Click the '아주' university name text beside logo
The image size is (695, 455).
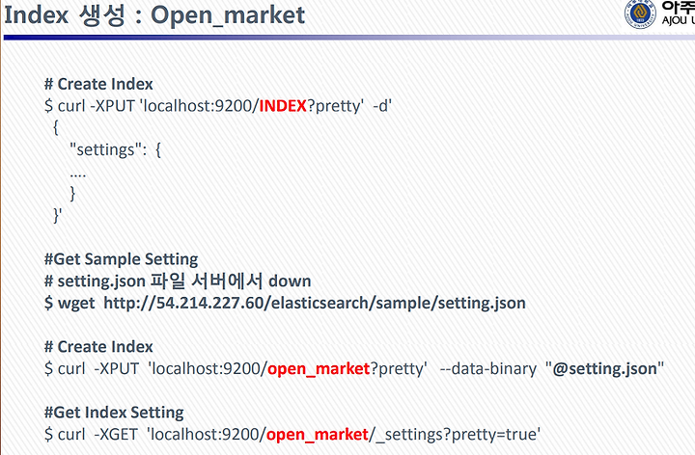click(x=679, y=8)
